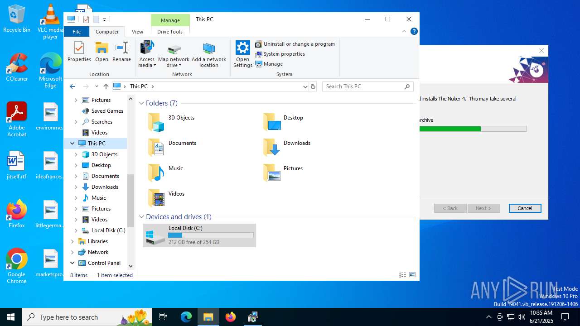Screen dimensions: 580x326
Task: Expand Local Disk (C:) in navigation tree
Action: (76, 230)
